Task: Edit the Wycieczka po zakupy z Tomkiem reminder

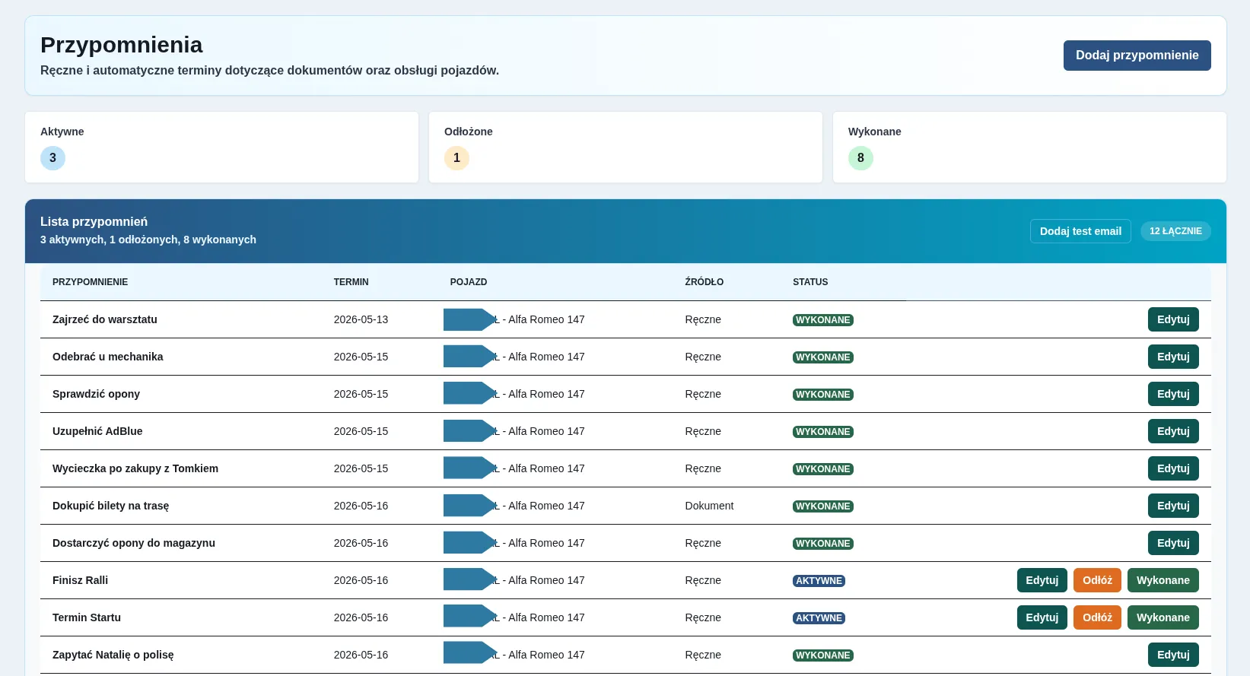Action: click(1173, 468)
